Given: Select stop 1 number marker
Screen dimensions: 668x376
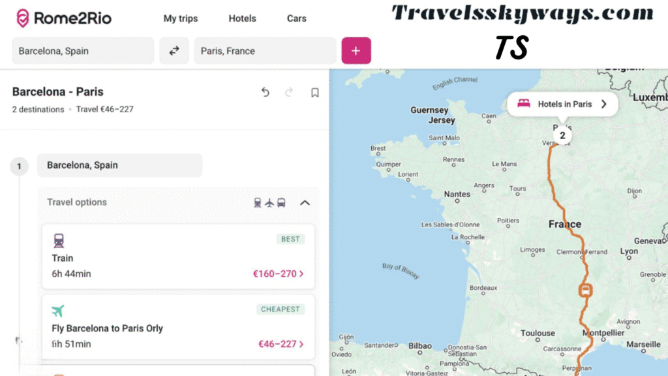Looking at the screenshot, I should [x=19, y=166].
